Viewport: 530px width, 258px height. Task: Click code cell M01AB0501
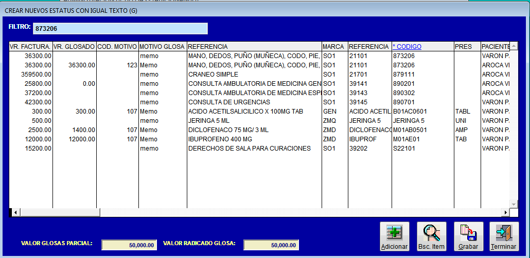click(423, 130)
